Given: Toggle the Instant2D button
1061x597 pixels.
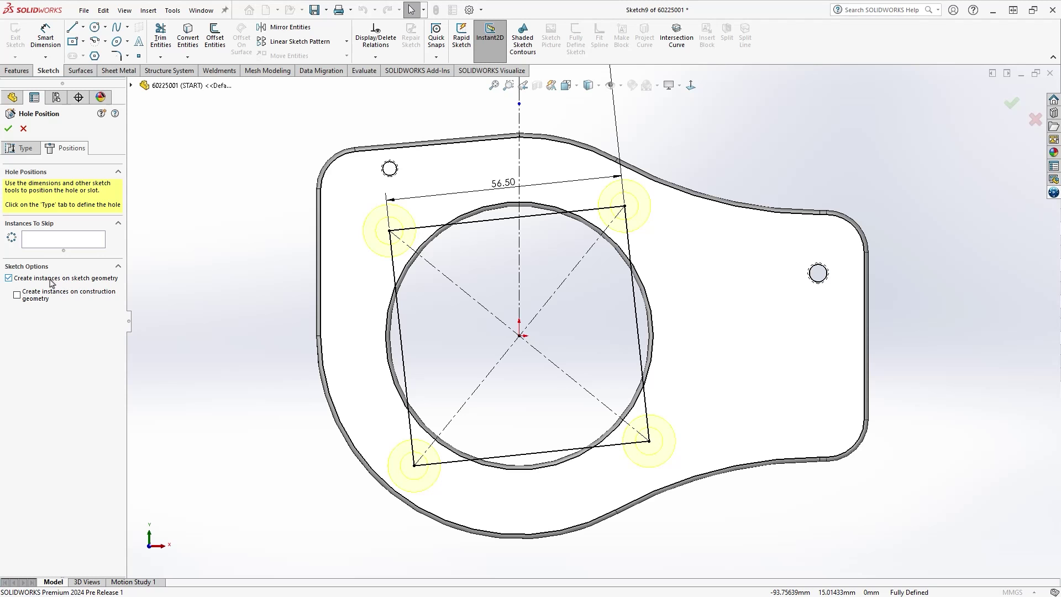Looking at the screenshot, I should (490, 32).
